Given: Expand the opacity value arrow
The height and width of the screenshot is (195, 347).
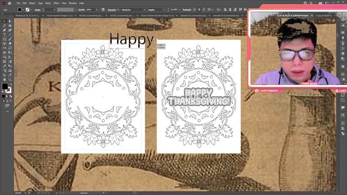Looking at the screenshot, I should coord(97,10).
